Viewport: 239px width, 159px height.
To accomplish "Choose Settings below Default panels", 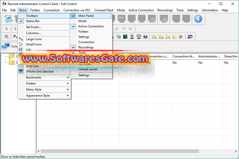I will point(91,75).
